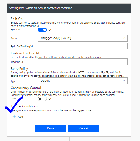Click the dialog title bar header text

[x=41, y=8]
